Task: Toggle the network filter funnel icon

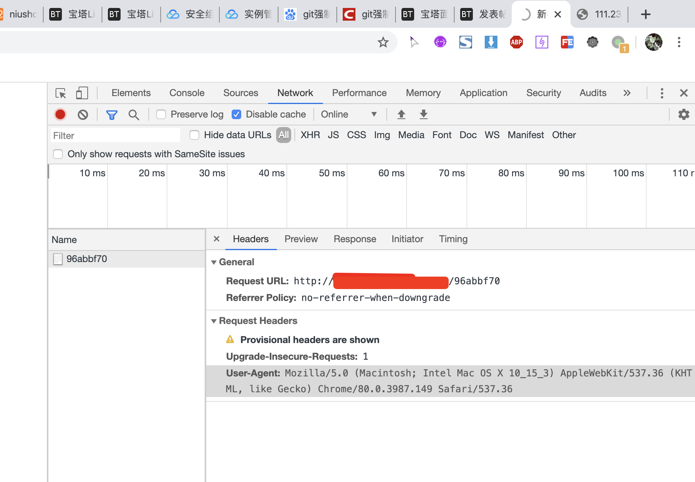Action: 112,115
